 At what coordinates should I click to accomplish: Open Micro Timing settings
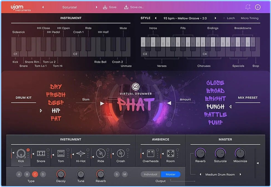pyautogui.click(x=249, y=18)
